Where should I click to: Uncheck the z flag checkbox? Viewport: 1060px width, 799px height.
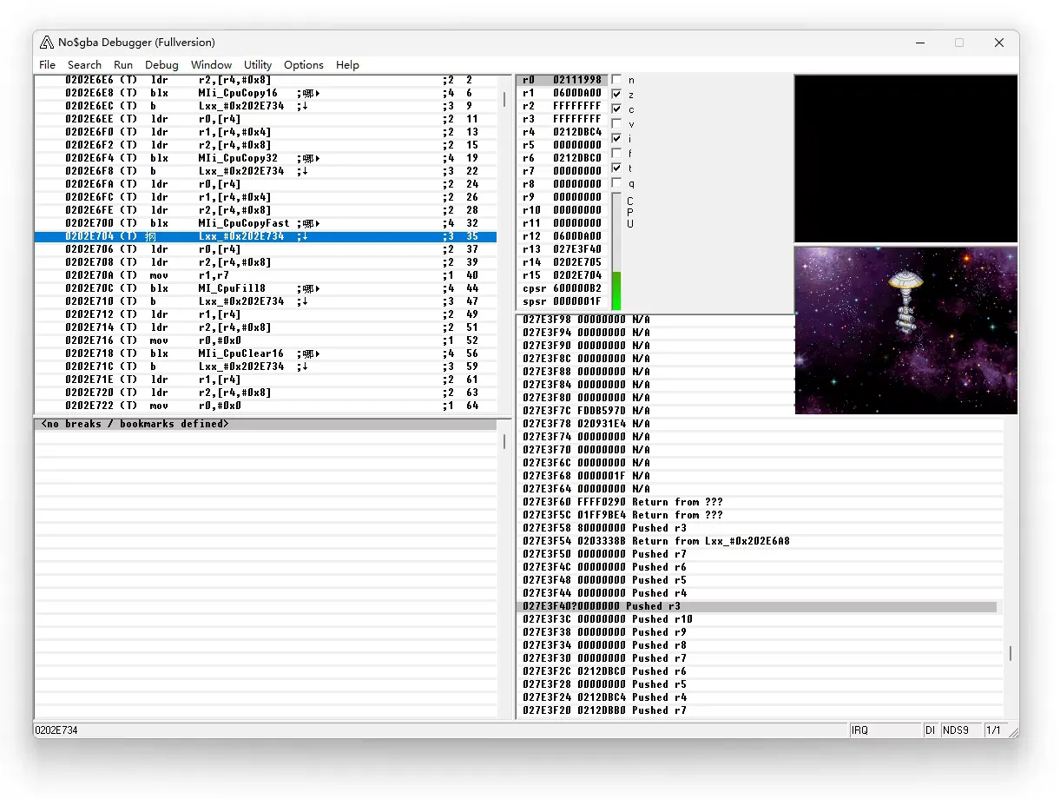click(x=616, y=94)
